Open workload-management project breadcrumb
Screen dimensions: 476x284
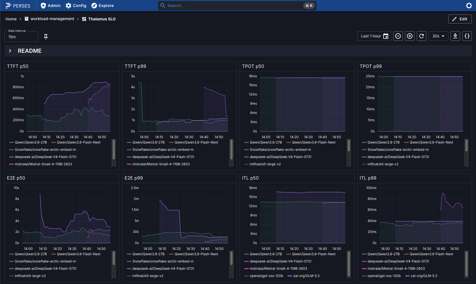point(52,19)
